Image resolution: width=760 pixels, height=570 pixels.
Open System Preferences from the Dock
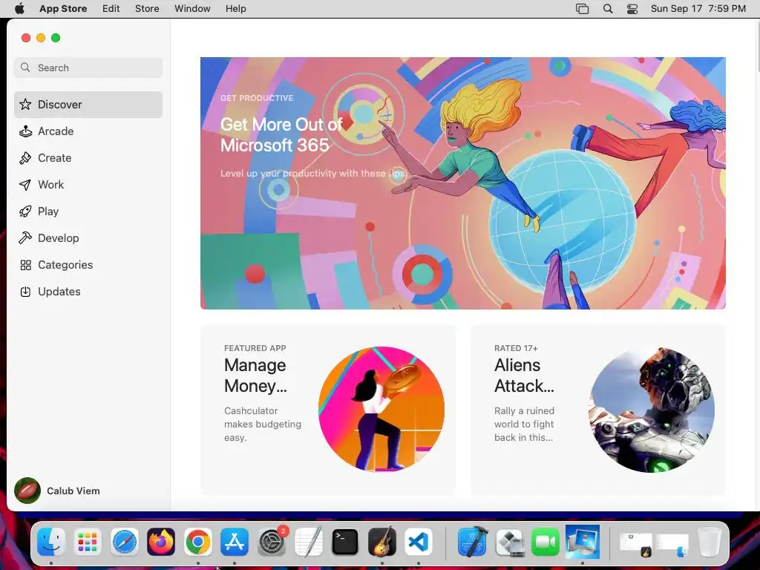pos(272,542)
